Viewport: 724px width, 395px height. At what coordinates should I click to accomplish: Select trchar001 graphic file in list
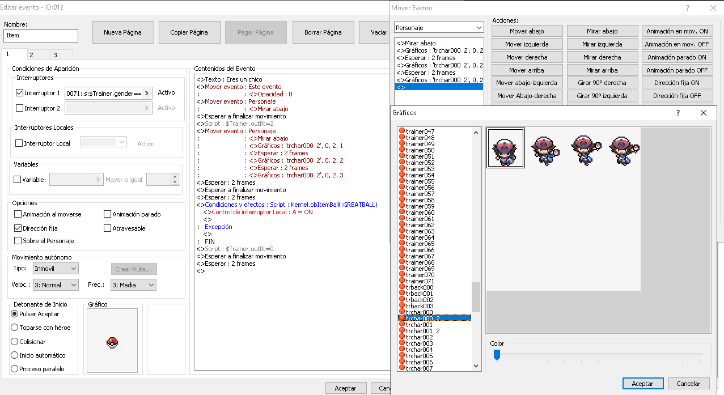(x=419, y=325)
